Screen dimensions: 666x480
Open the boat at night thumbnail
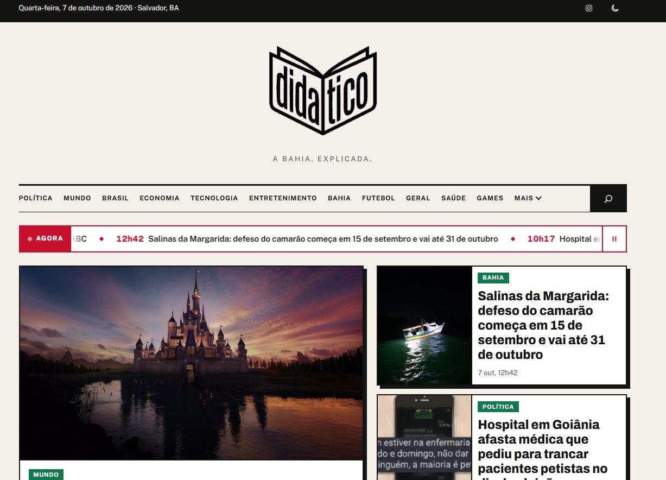click(424, 325)
